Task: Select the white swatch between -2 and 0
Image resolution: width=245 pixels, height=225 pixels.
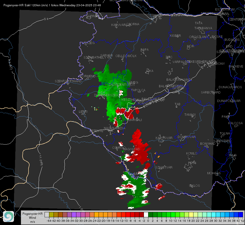Action: (146, 214)
